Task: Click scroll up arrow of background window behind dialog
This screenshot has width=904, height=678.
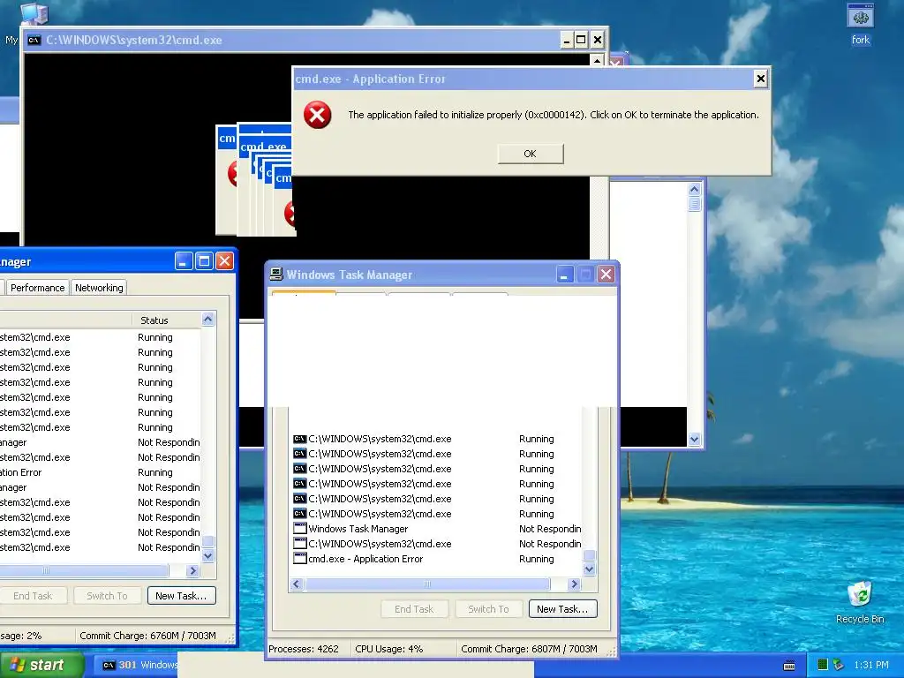Action: pos(694,190)
